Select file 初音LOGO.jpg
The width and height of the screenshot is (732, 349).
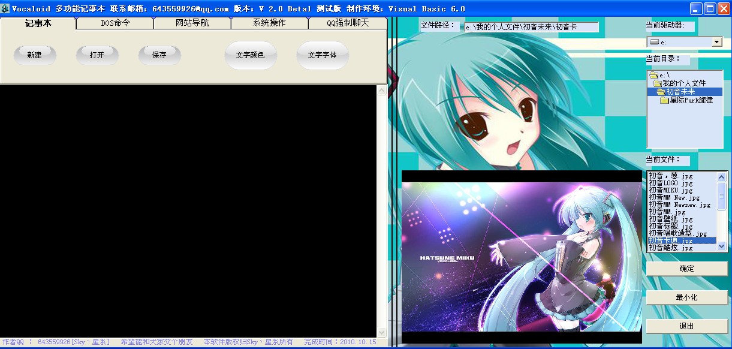(x=682, y=183)
